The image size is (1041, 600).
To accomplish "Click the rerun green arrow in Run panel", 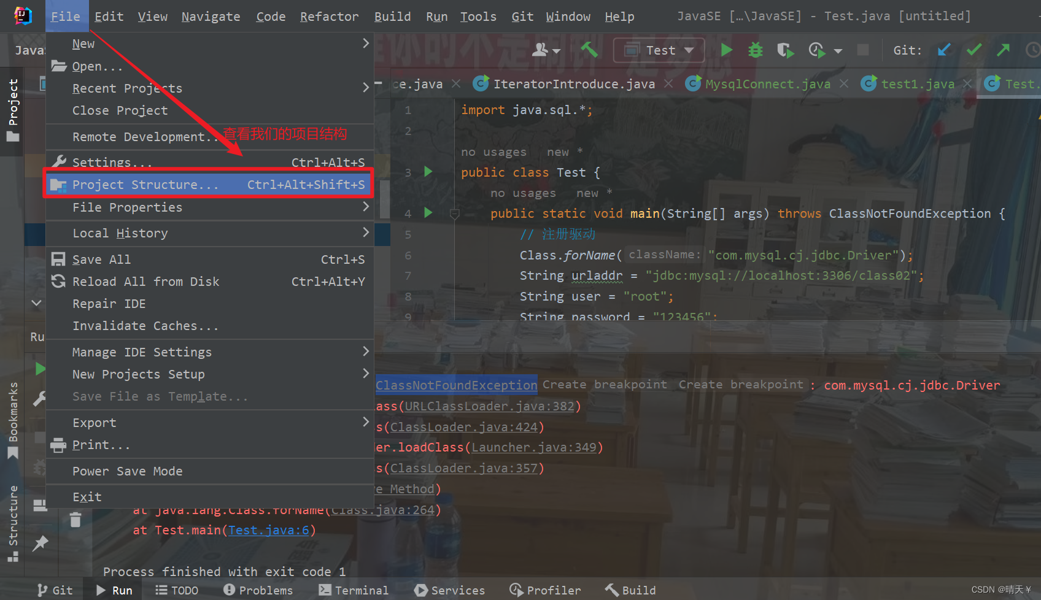I will click(40, 369).
